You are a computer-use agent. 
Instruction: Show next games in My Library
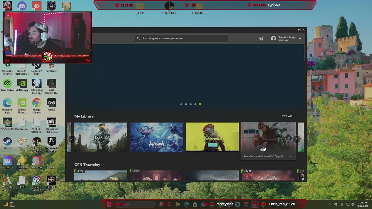tap(296, 139)
